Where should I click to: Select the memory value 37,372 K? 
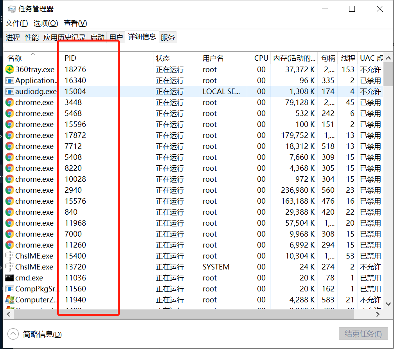(x=300, y=69)
